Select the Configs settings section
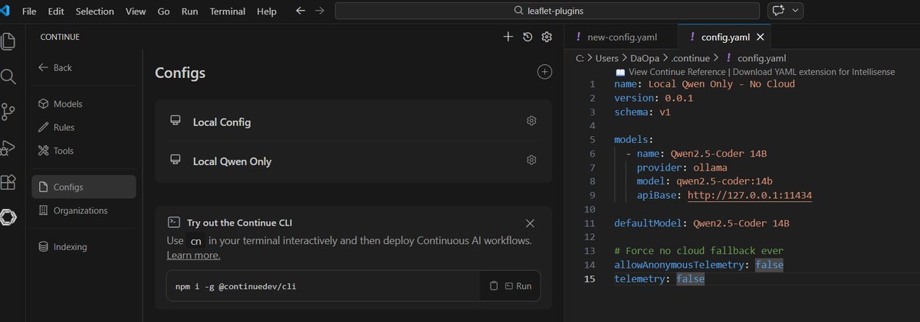The width and height of the screenshot is (920, 322). [x=84, y=187]
